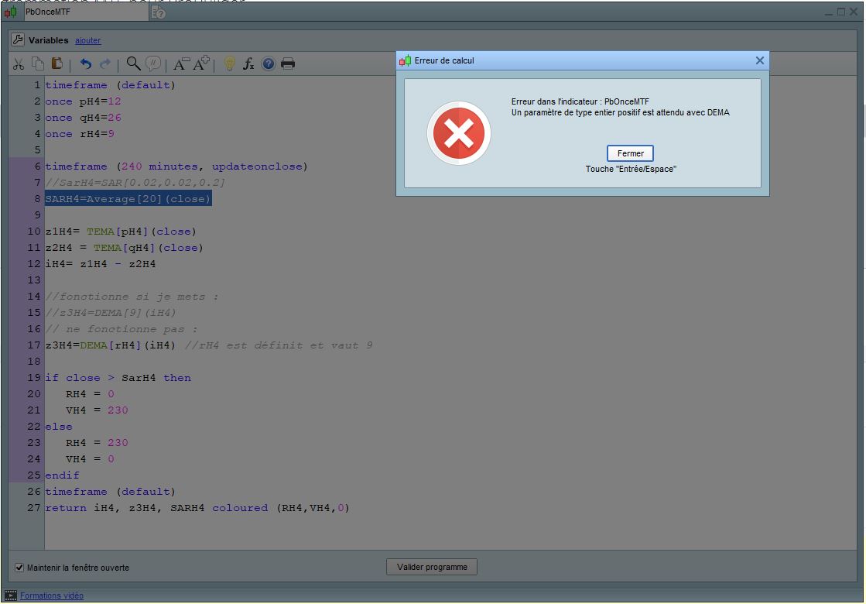Click comment //z3H4=DEMA[9](iH4)
The width and height of the screenshot is (866, 604).
[x=111, y=313]
